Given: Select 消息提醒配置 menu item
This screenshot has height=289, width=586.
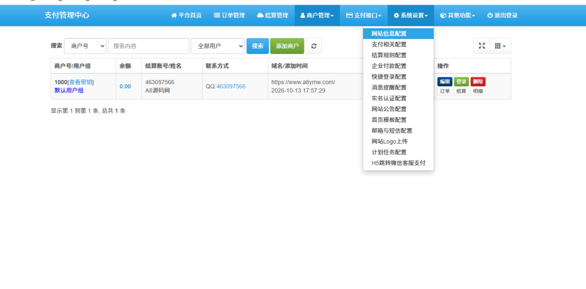Looking at the screenshot, I should (x=398, y=88).
